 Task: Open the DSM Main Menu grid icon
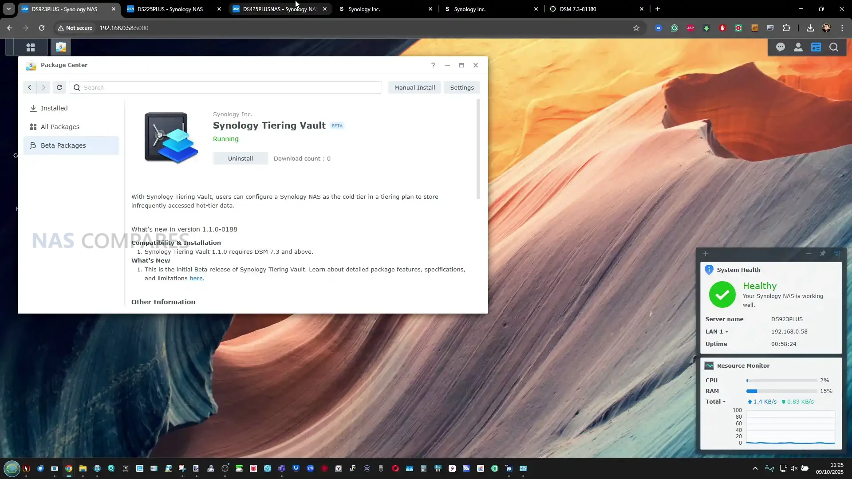pos(31,47)
